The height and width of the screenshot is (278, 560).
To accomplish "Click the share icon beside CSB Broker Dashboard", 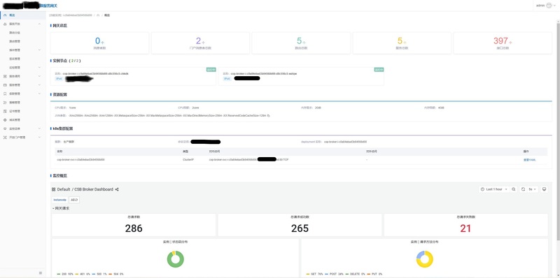I will pyautogui.click(x=117, y=189).
